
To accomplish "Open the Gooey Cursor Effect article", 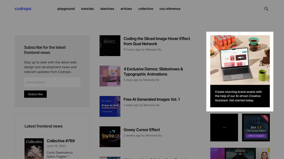I will click(142, 130).
